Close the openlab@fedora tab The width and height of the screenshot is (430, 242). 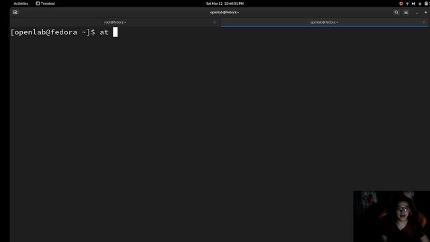(x=423, y=22)
